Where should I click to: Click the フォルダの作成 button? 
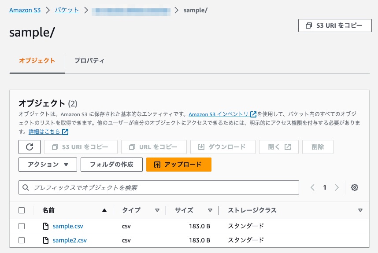(111, 165)
